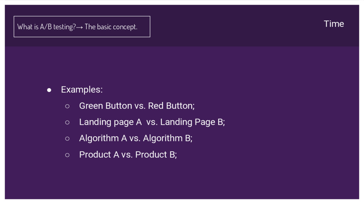The width and height of the screenshot is (364, 204).
Task: Click the hollow bullet before "Green Button"
Action: click(67, 106)
